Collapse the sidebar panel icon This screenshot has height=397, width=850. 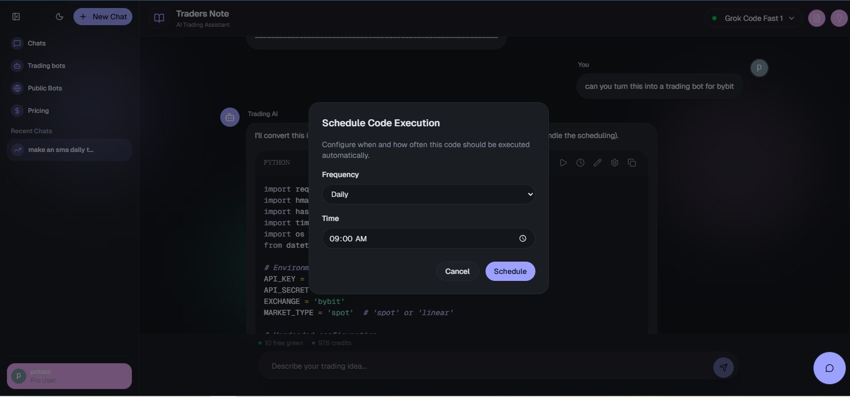(16, 17)
